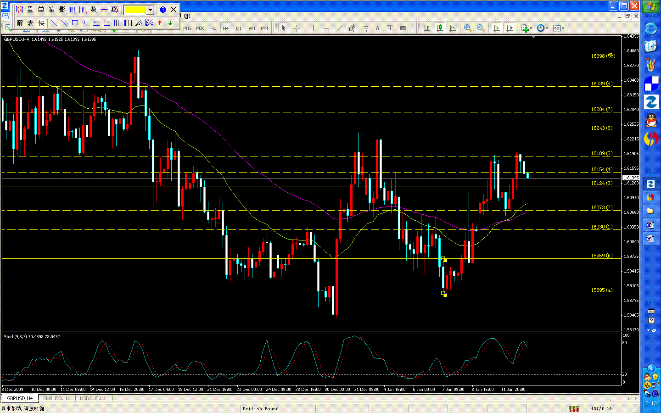Click the 解 button in floating toolbar
This screenshot has height=413, width=661.
(x=20, y=23)
